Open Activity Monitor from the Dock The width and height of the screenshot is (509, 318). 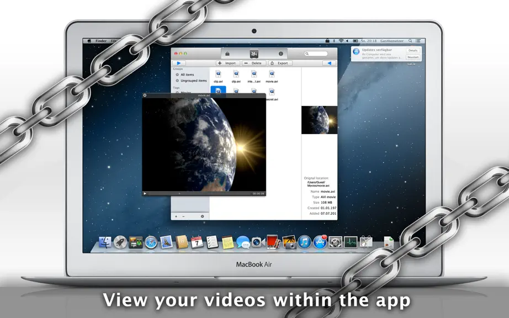[351, 242]
